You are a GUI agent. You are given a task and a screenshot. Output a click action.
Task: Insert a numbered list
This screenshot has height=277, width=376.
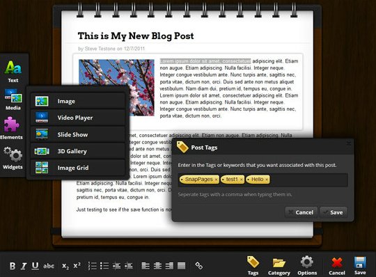pyautogui.click(x=93, y=266)
